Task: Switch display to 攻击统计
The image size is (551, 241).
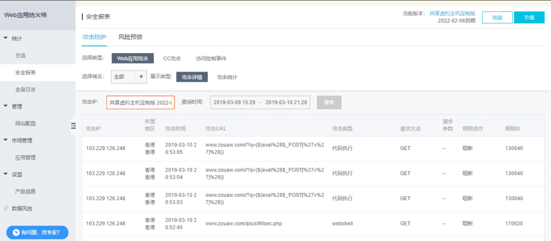Action: (227, 77)
